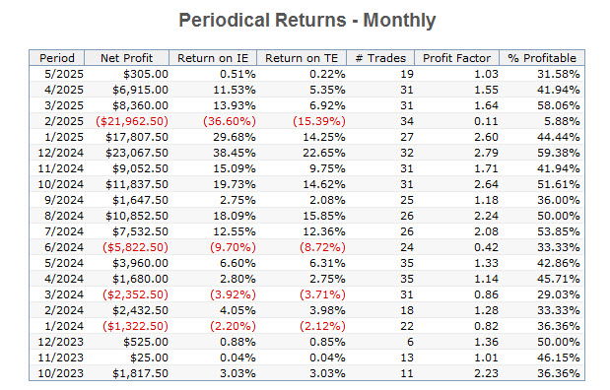Click the 58.06% profitable cell
Viewport: 610px width, 390px height.
[x=559, y=105]
